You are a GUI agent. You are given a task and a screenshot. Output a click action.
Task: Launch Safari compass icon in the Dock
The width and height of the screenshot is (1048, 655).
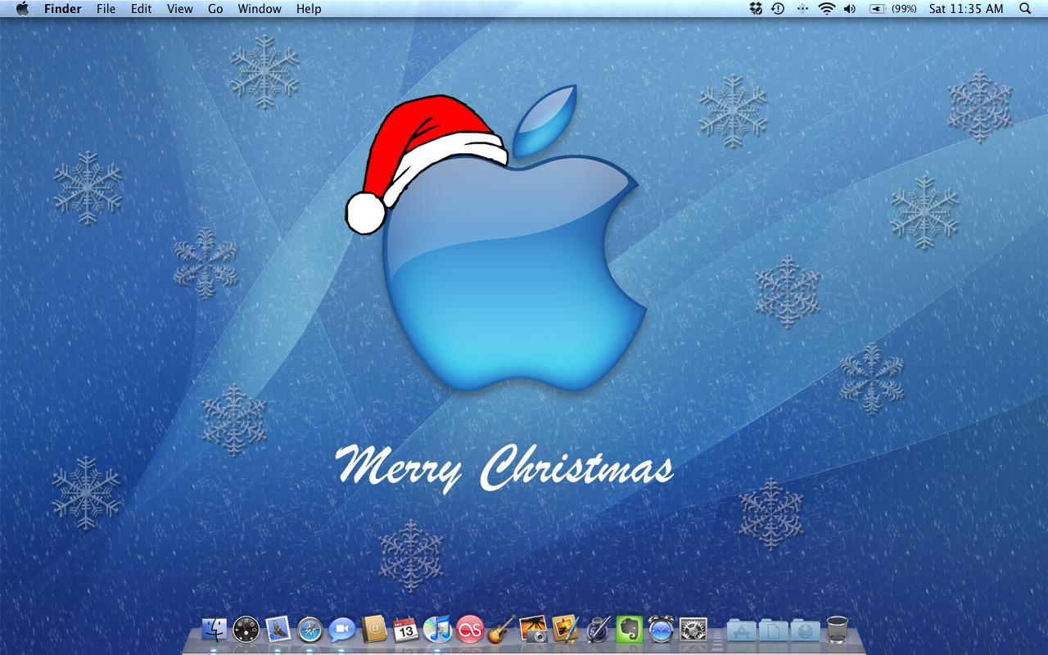[x=310, y=629]
